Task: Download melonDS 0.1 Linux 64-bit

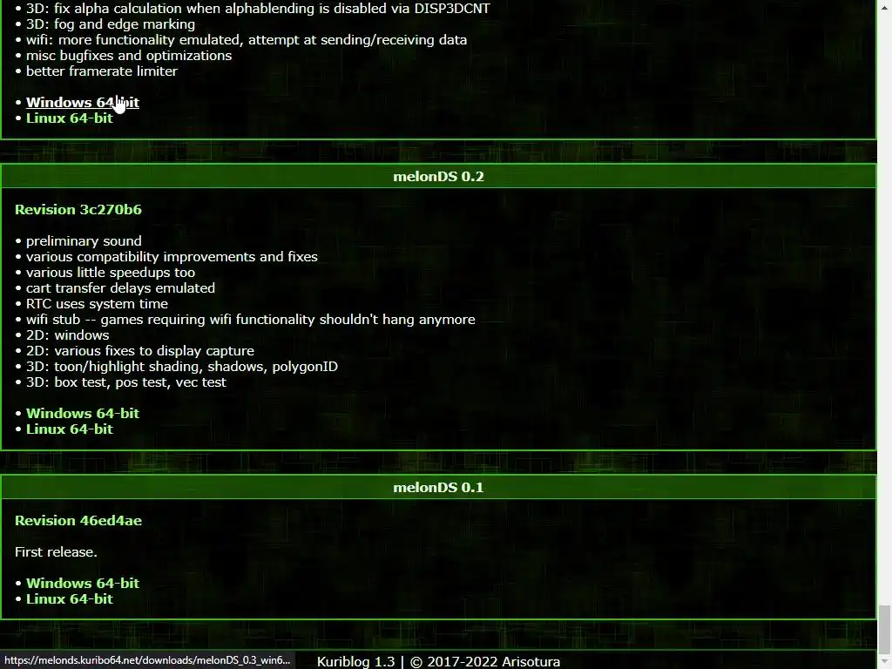Action: tap(70, 599)
